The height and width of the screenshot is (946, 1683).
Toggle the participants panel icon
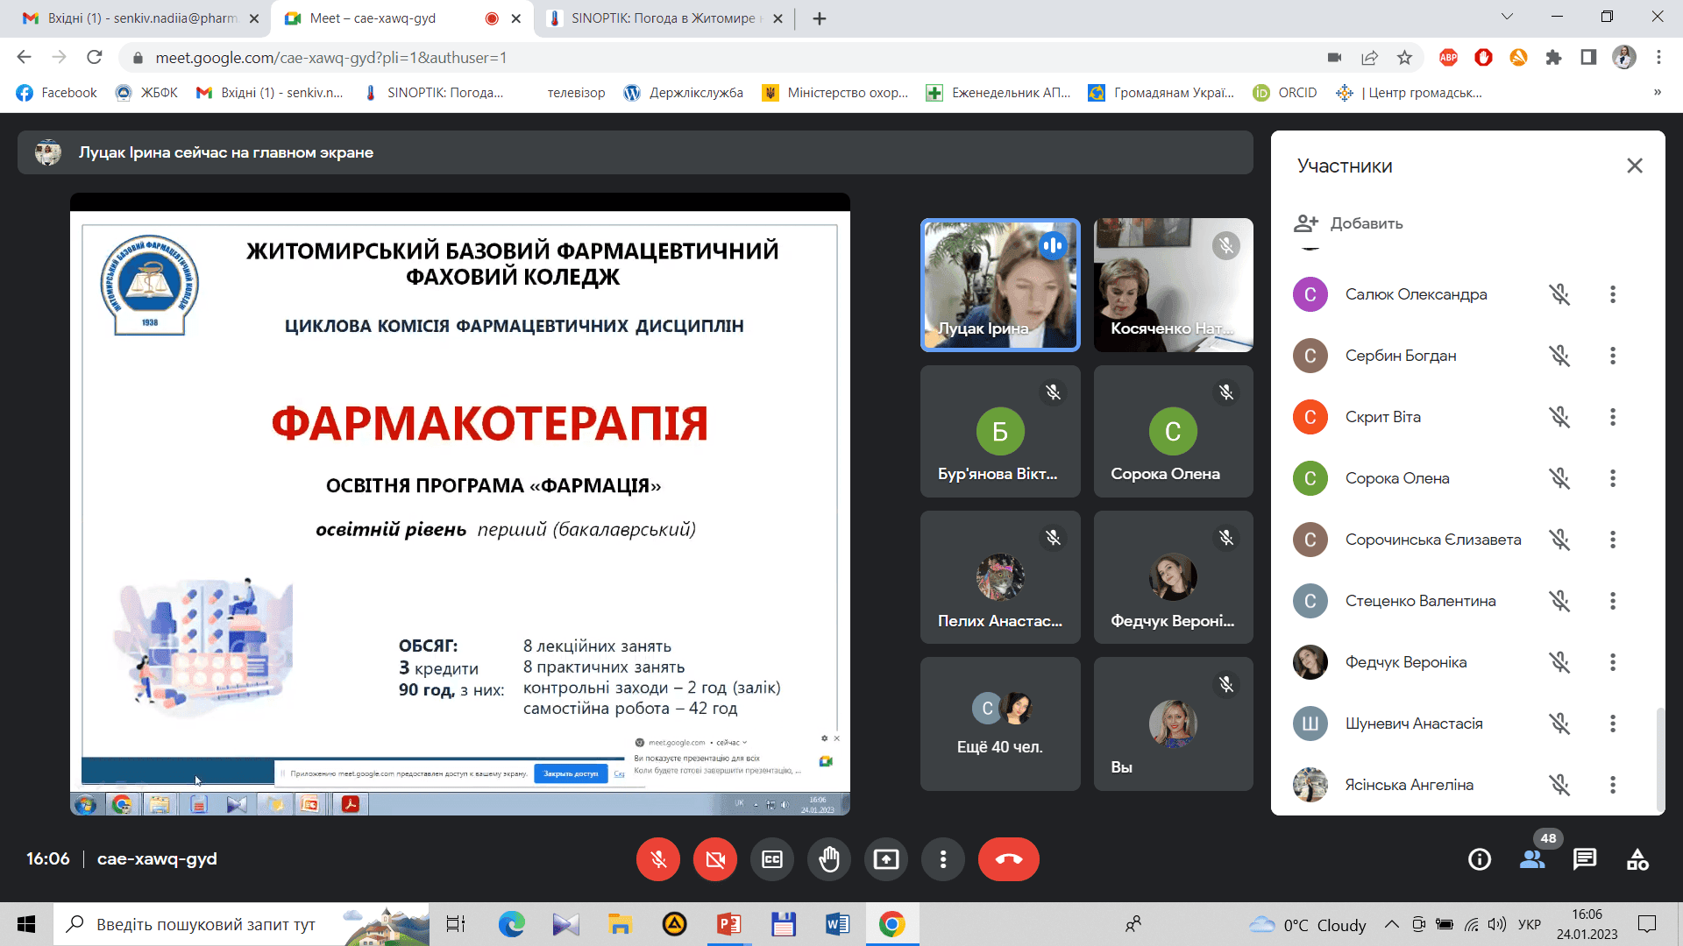click(x=1532, y=859)
